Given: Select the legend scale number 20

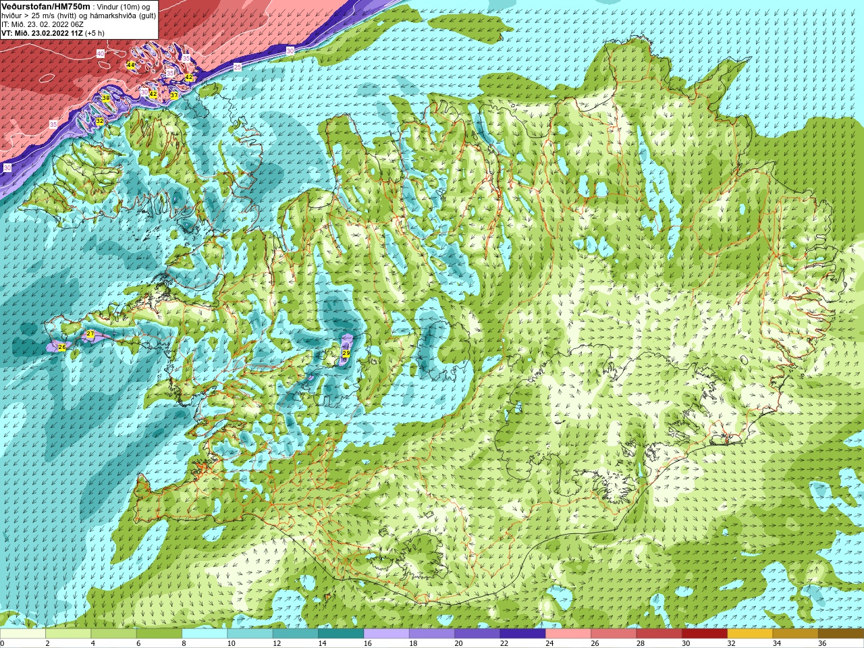Looking at the screenshot, I should (x=458, y=643).
